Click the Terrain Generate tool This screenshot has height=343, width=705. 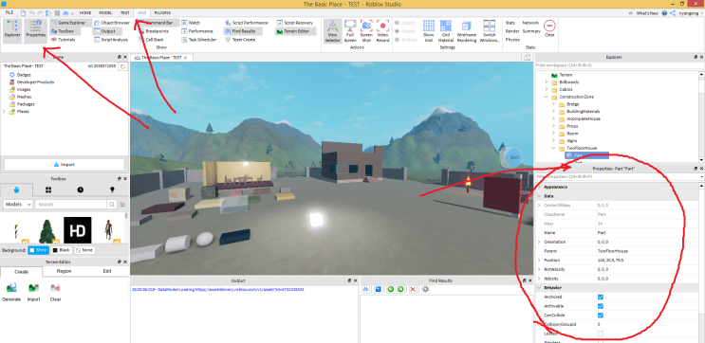pos(11,292)
